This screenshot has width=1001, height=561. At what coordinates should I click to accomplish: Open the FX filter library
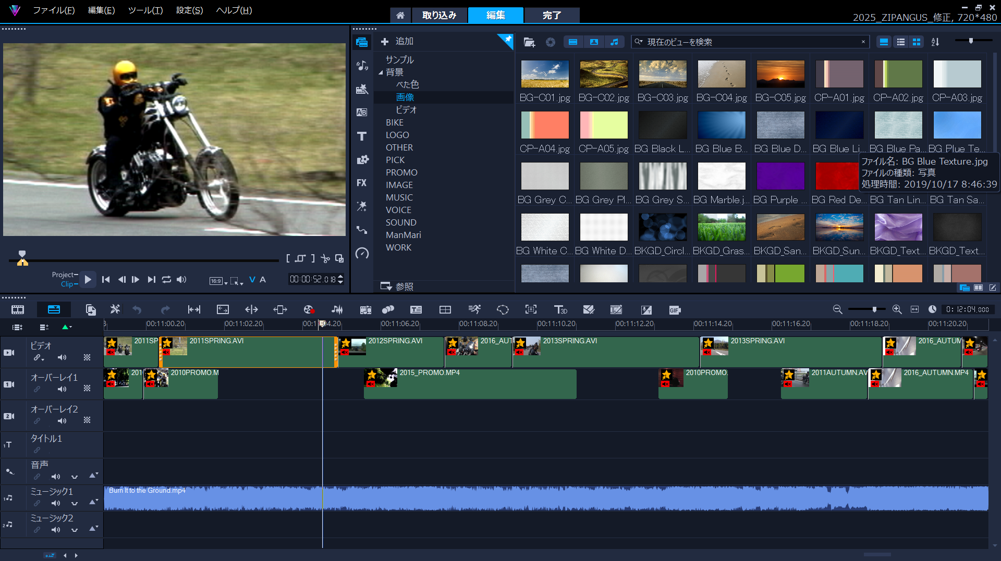362,183
